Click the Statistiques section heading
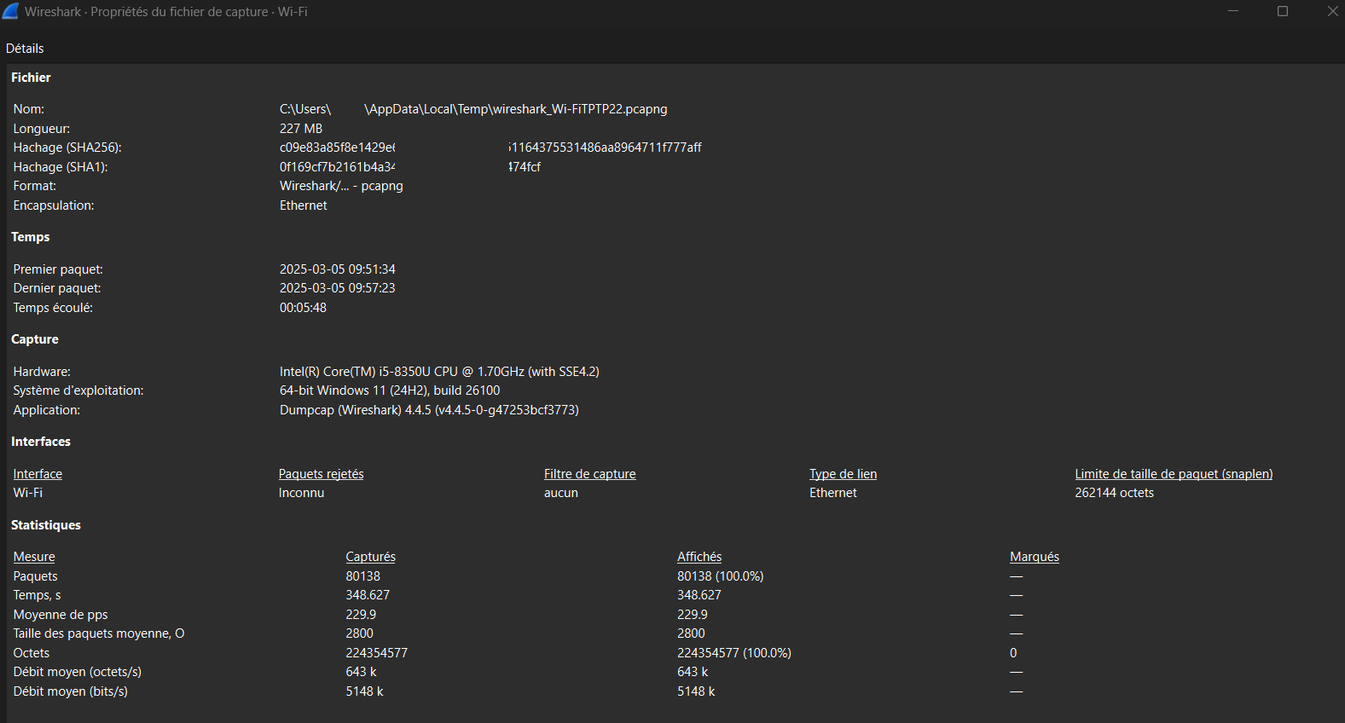This screenshot has height=723, width=1345. pos(46,525)
